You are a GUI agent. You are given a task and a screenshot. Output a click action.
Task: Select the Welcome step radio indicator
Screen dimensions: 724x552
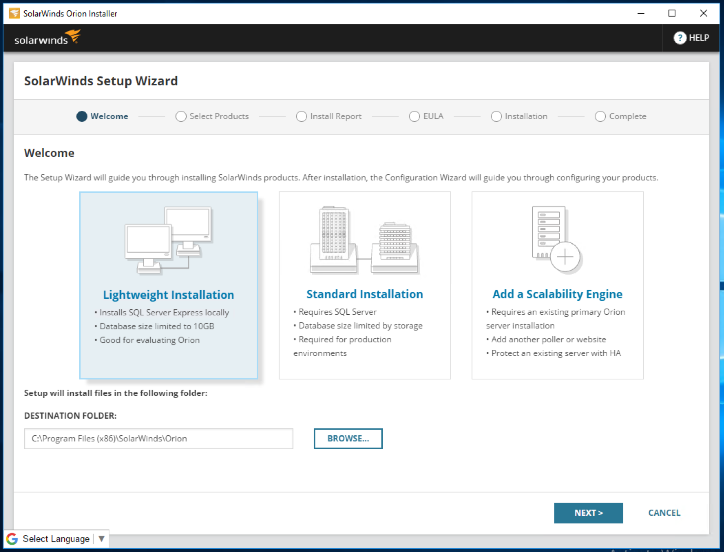[82, 116]
